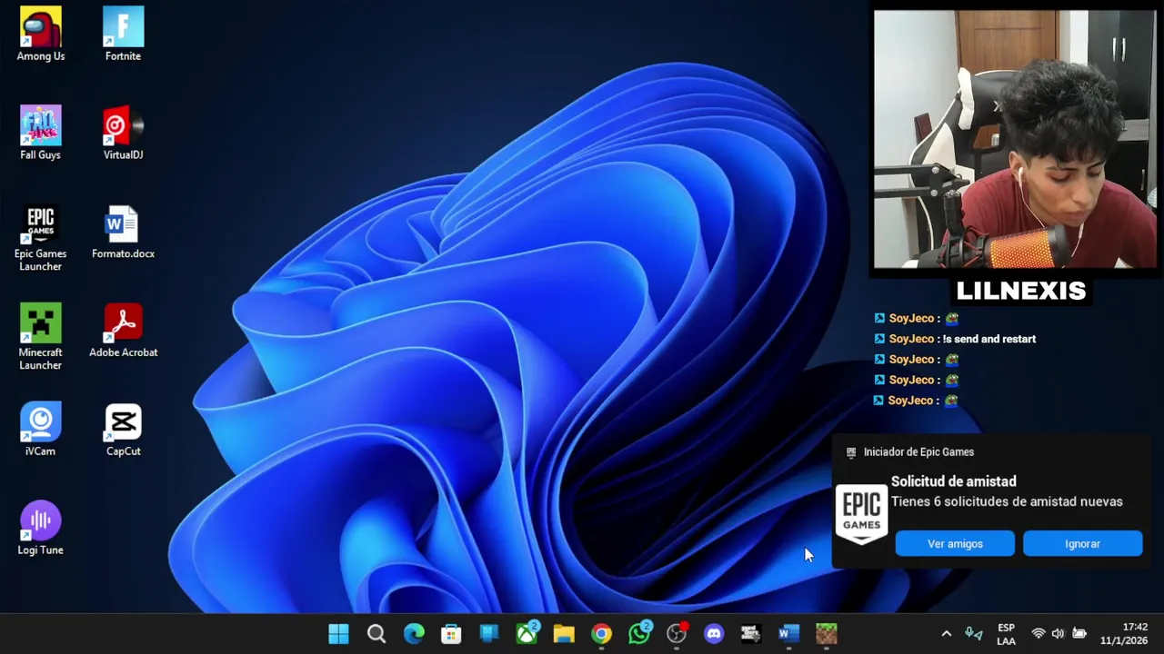Switch to Word in taskbar
Screen dimensions: 1164x654
[x=788, y=633]
